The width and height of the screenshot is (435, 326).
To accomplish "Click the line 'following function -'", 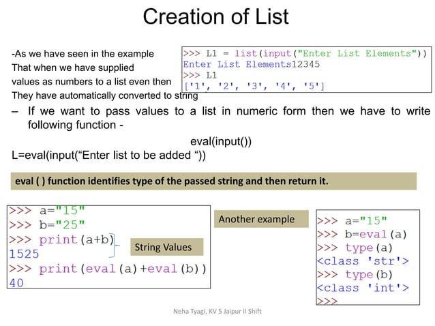I will point(76,125).
